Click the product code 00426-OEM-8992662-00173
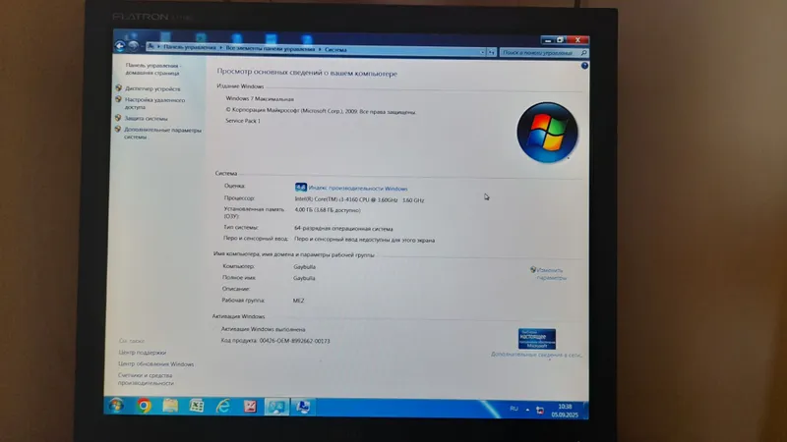 [x=294, y=341]
